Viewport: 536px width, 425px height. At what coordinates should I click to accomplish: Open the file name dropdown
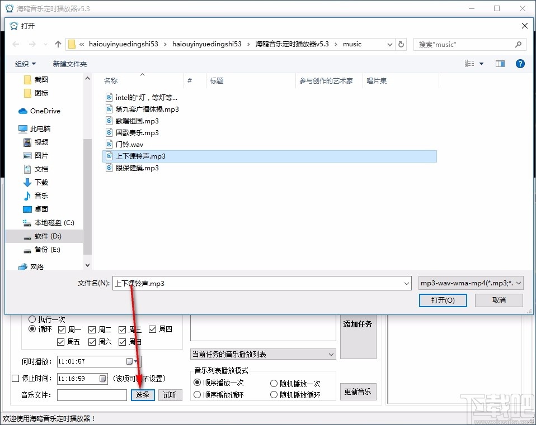click(407, 283)
